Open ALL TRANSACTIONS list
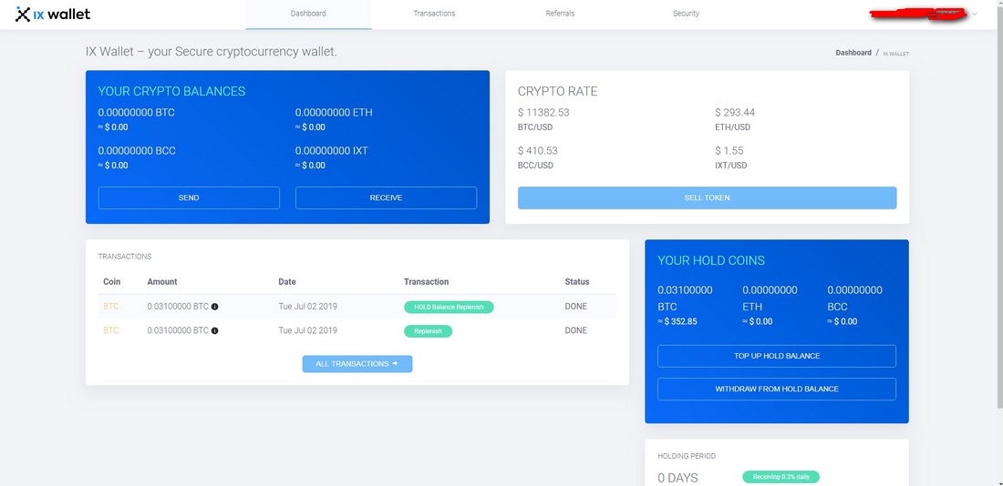Viewport: 1003px width, 486px height. tap(357, 364)
